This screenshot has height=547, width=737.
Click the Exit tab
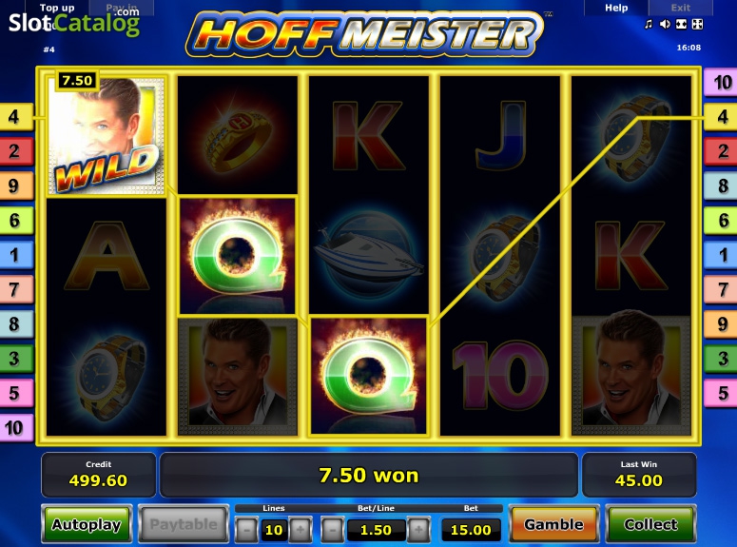(x=680, y=8)
